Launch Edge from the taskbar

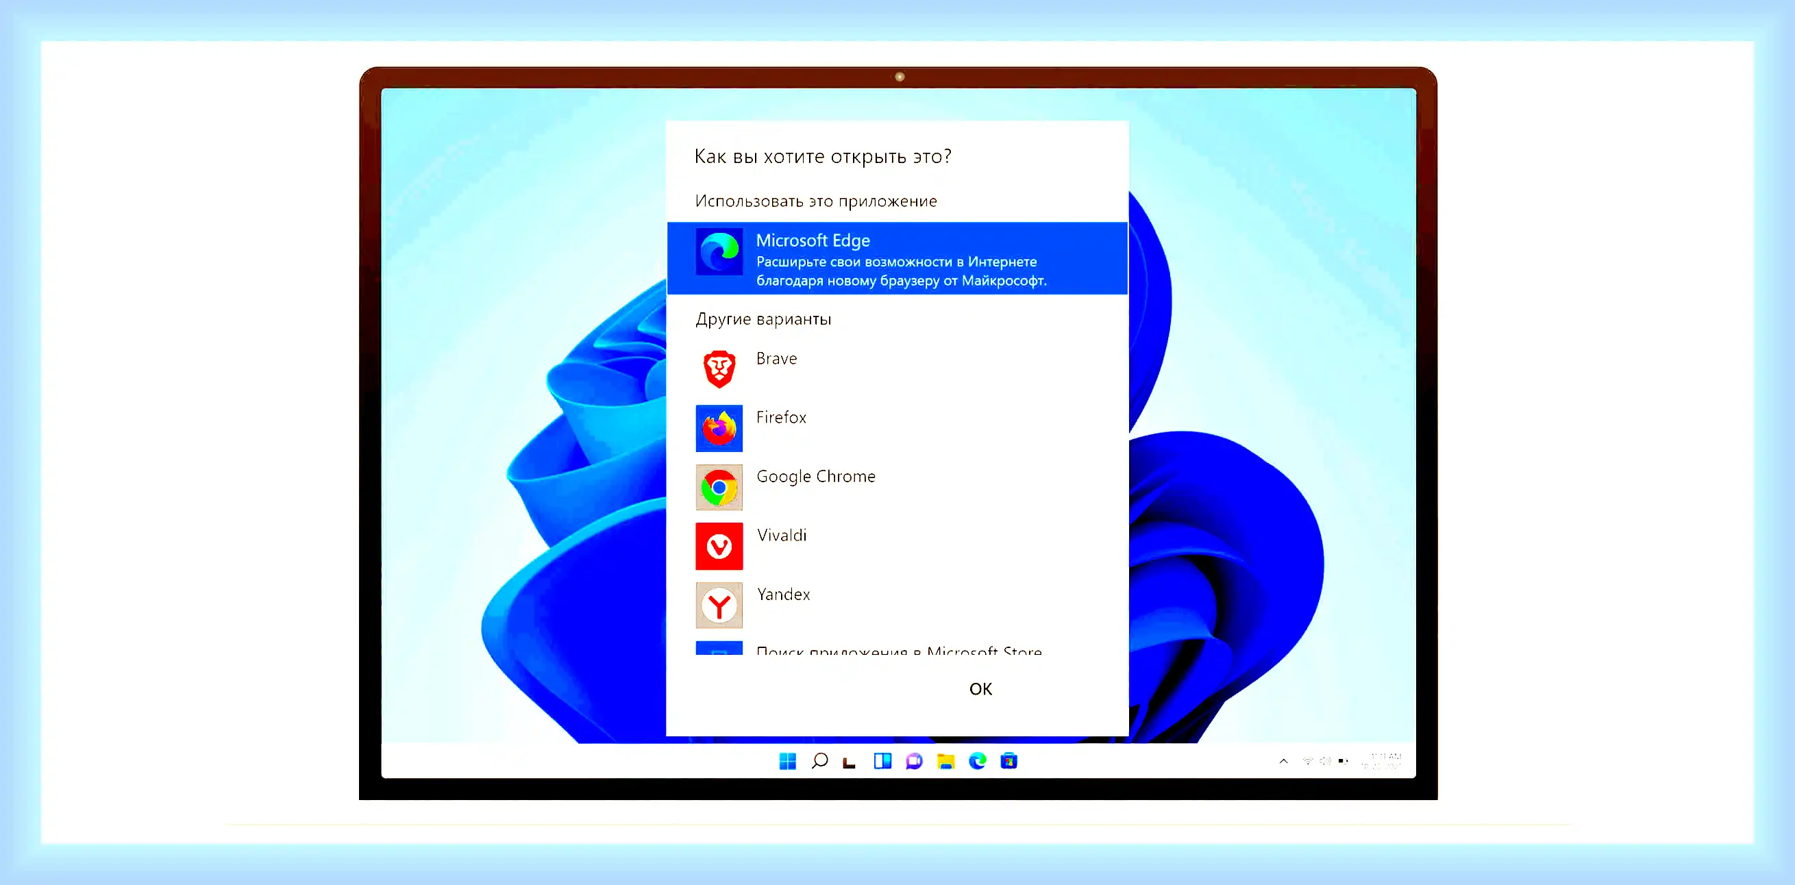coord(977,761)
